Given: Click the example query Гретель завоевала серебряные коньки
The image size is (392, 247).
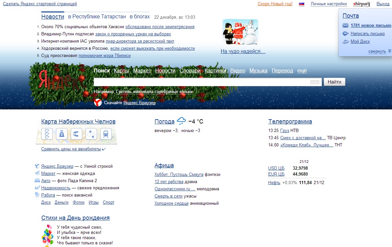Looking at the screenshot, I should (x=154, y=92).
